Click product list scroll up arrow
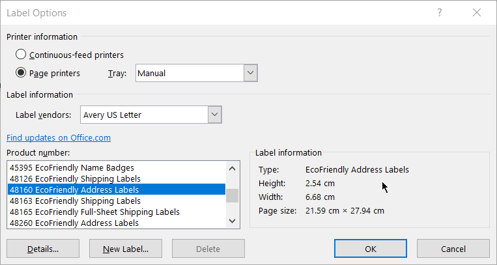 pos(232,169)
